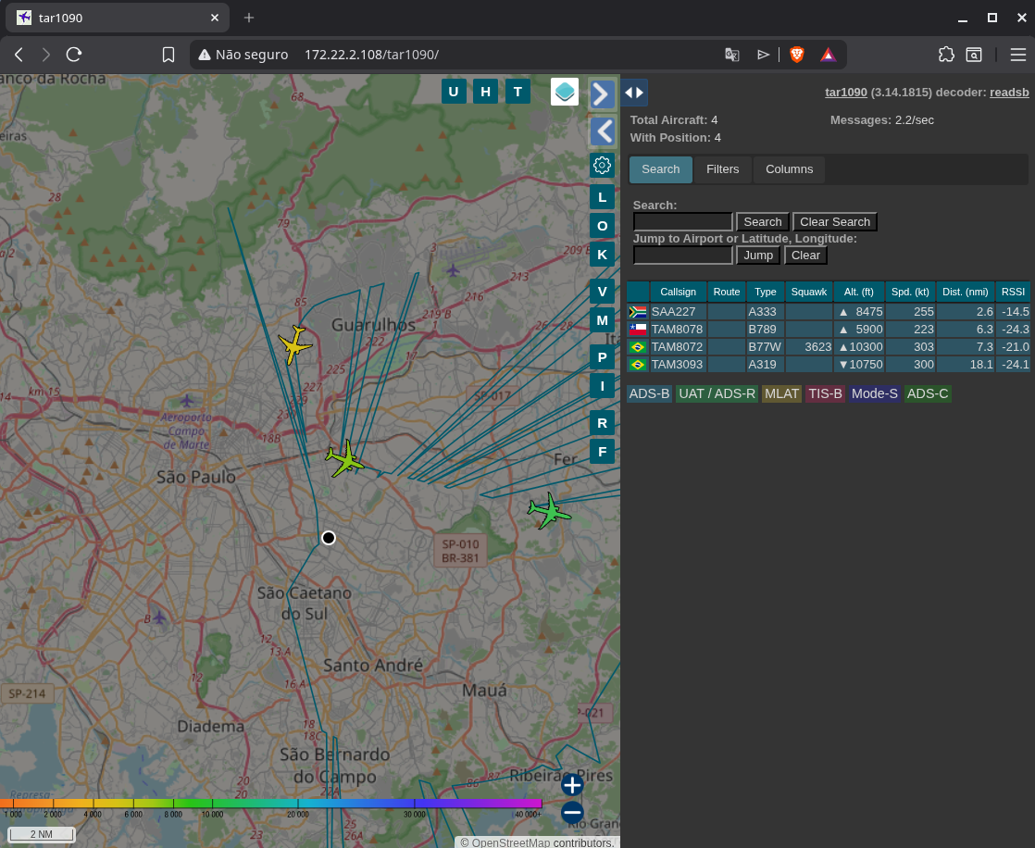Screen dimensions: 1035x848
Task: Sort table by Route column
Action: pyautogui.click(x=726, y=292)
